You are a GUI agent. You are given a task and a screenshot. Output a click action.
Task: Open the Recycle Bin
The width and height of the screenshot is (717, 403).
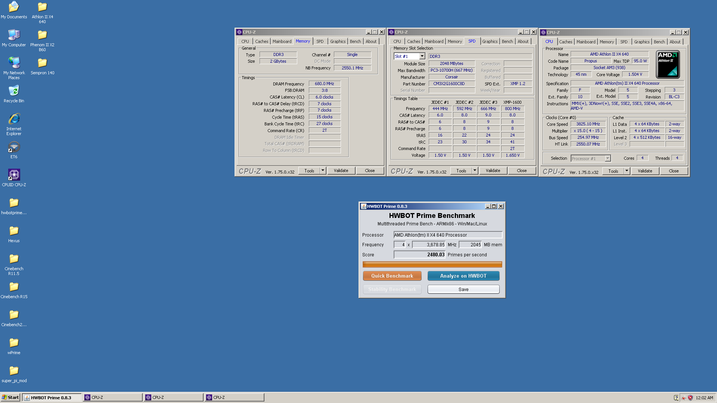pyautogui.click(x=14, y=94)
